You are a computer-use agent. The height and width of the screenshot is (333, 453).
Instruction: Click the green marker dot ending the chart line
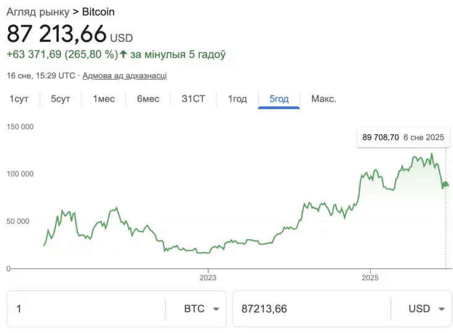click(x=446, y=183)
